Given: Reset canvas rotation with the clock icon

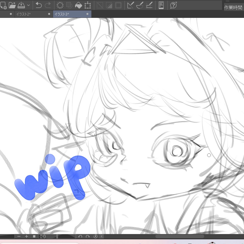Looking at the screenshot, I should 95,236.
